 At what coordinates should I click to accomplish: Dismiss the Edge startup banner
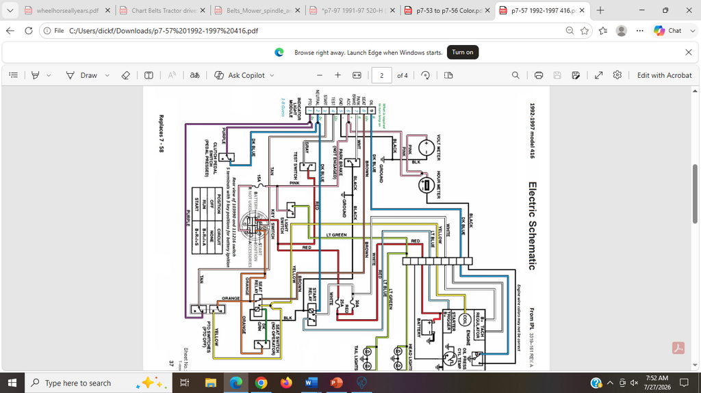pyautogui.click(x=689, y=52)
